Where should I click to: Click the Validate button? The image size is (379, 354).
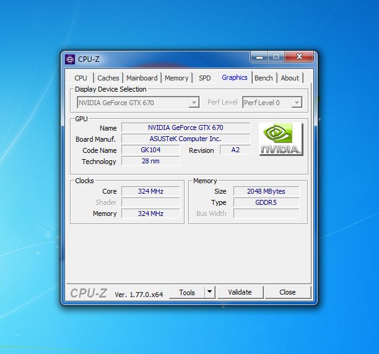tap(240, 292)
